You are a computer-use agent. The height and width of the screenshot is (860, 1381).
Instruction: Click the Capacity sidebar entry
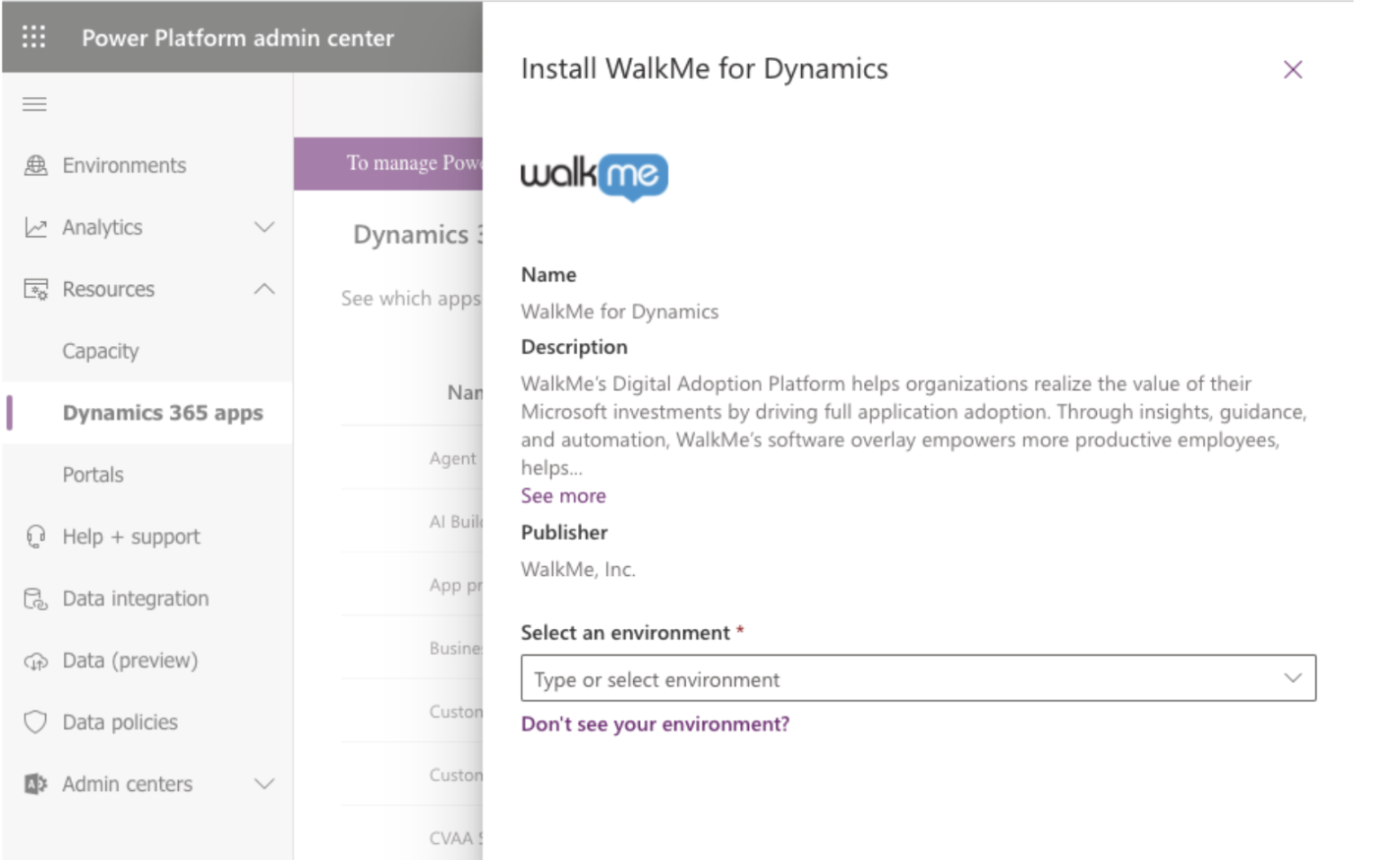(100, 350)
